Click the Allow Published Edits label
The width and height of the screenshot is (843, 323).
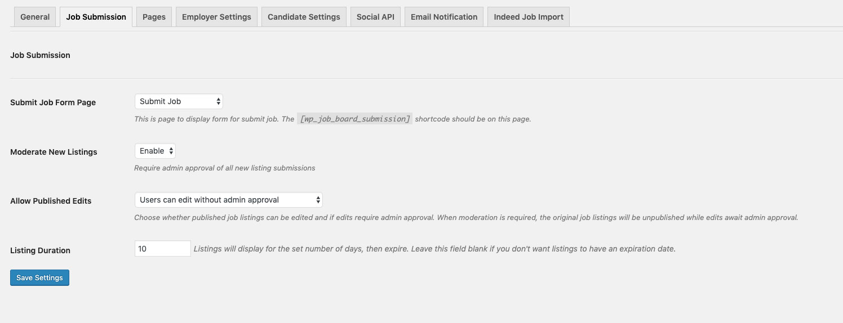click(x=51, y=201)
